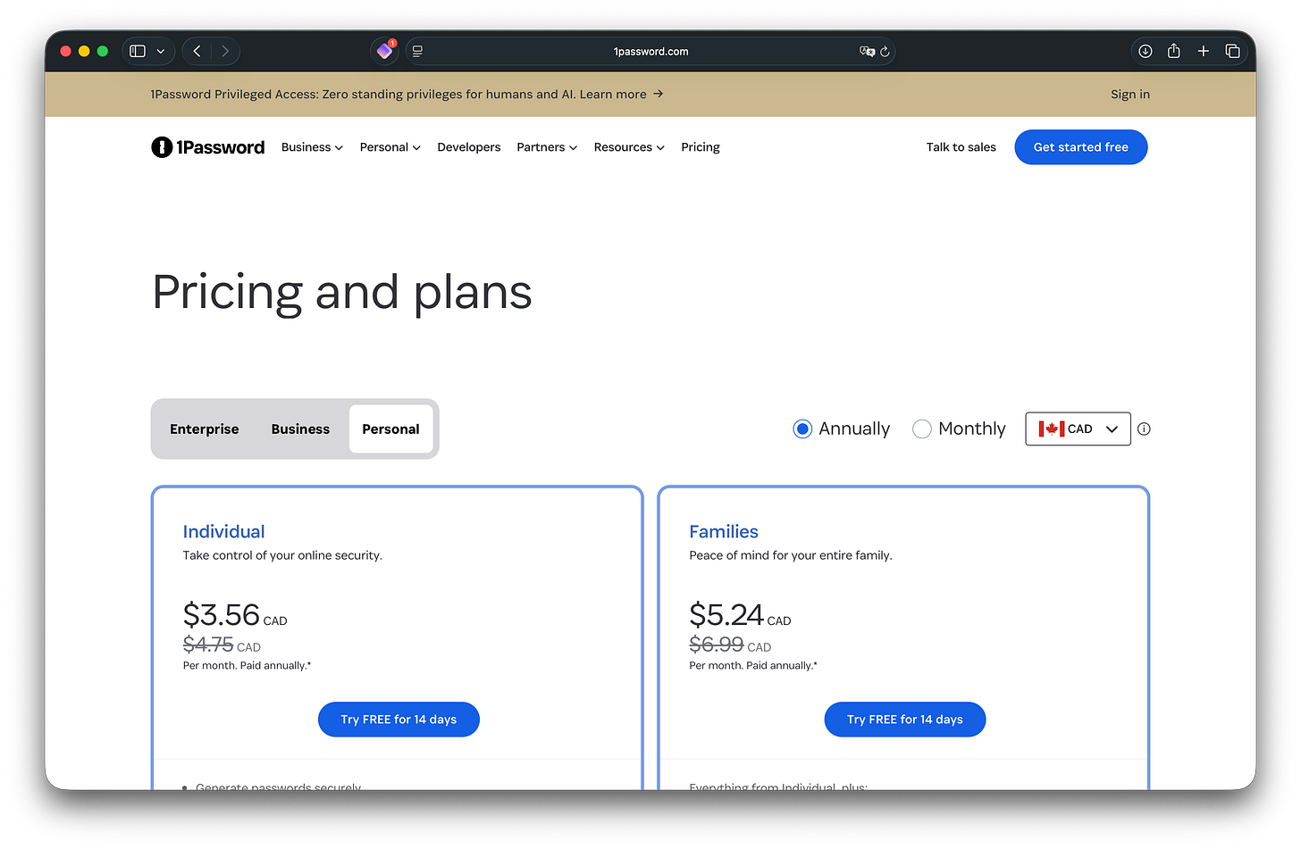Image resolution: width=1301 pixels, height=849 pixels.
Task: Open the Pricing navigation link
Action: 701,147
